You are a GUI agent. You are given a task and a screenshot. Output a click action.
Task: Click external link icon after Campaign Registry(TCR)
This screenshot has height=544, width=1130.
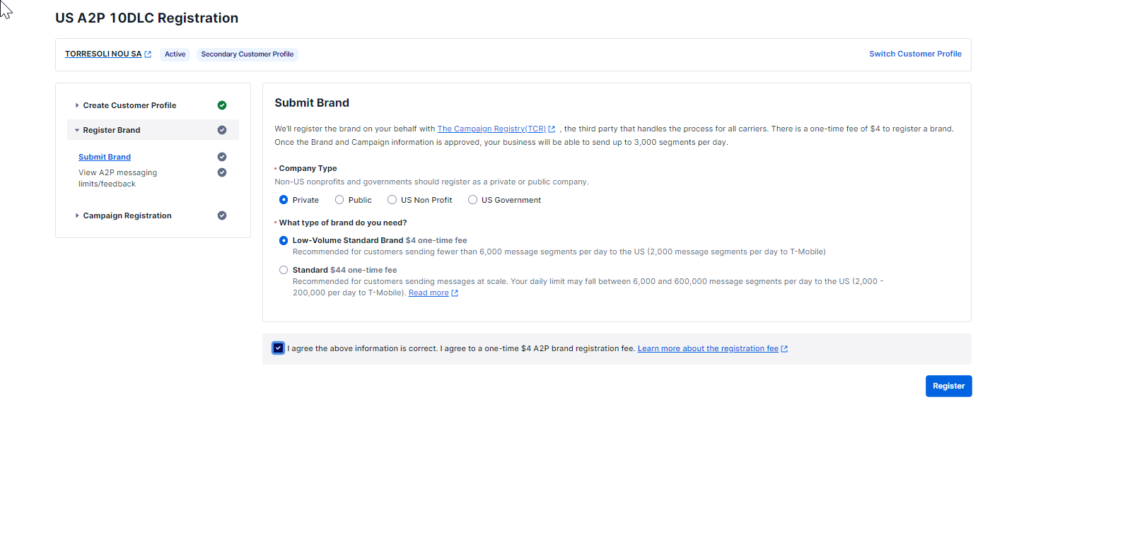[x=552, y=129]
